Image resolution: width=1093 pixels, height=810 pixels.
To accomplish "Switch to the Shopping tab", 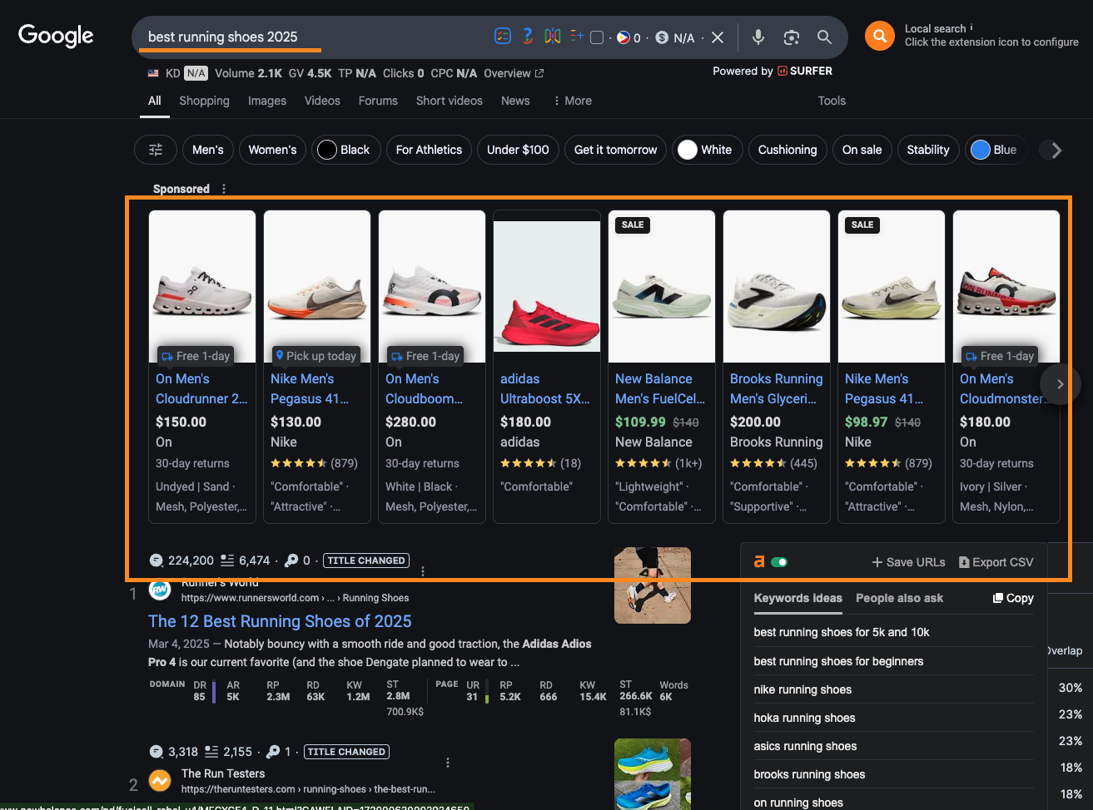I will point(204,101).
